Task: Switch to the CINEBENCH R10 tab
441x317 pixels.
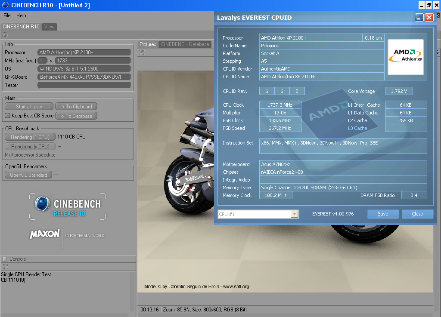Action: click(21, 26)
